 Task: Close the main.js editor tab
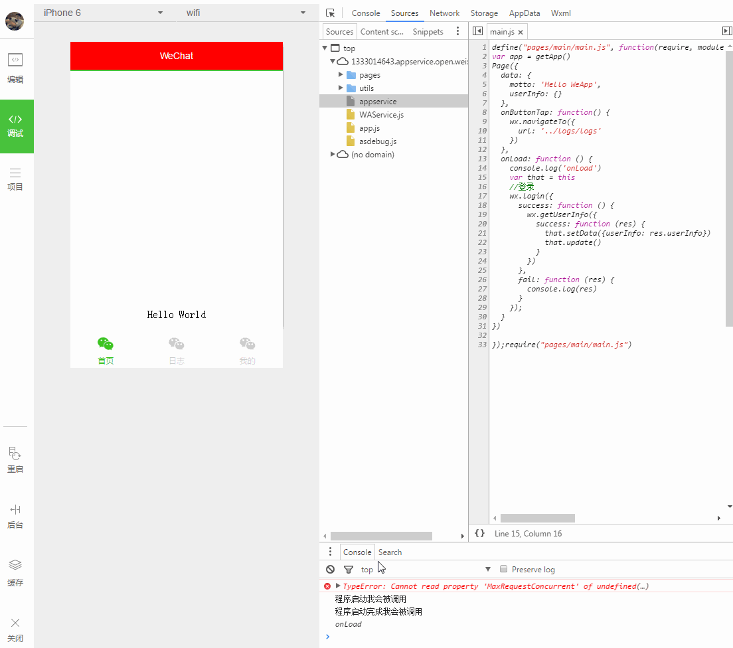[521, 32]
